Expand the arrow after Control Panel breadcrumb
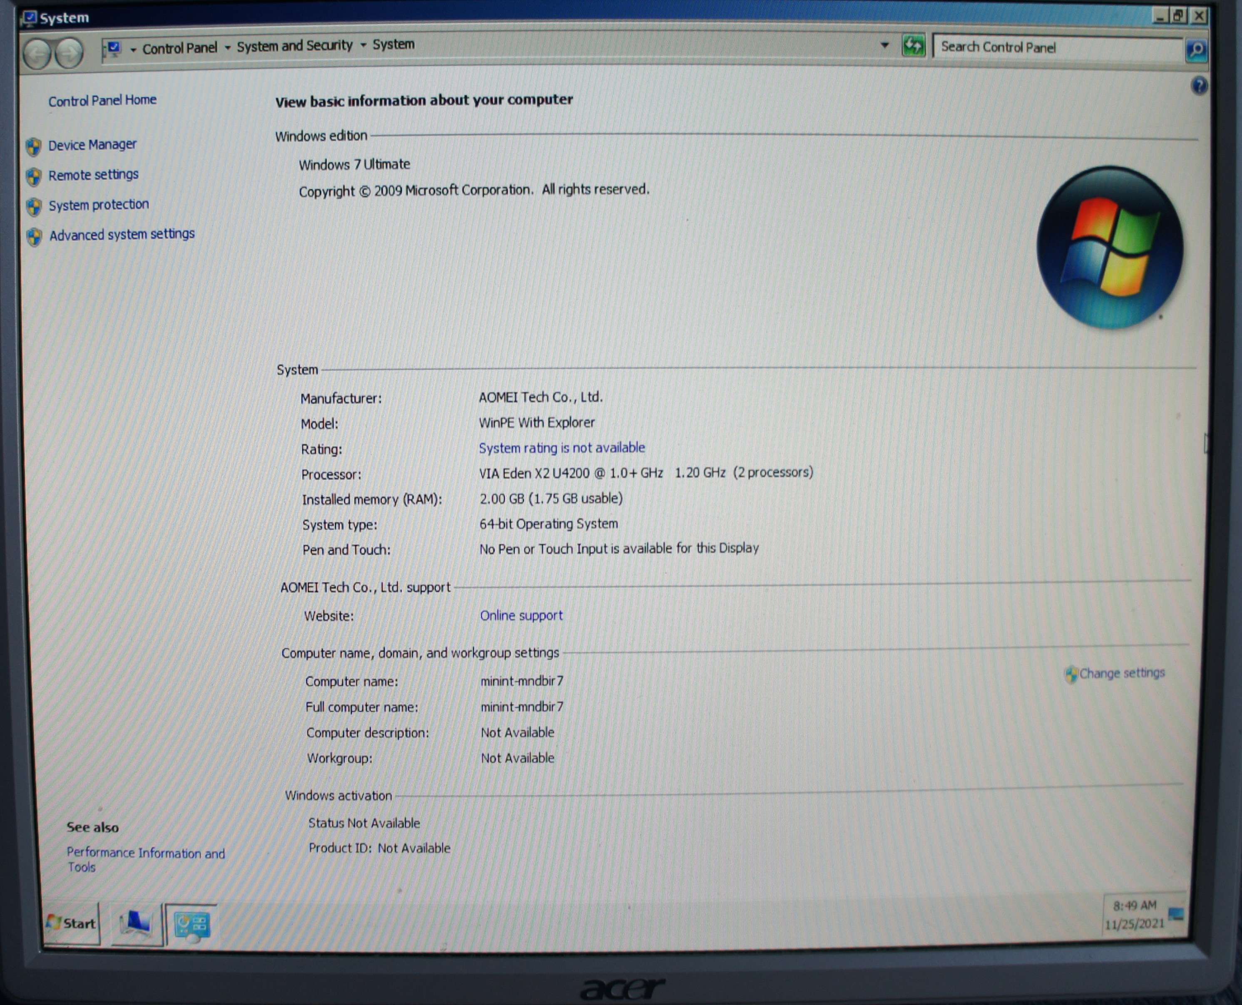This screenshot has height=1005, width=1242. (x=228, y=47)
